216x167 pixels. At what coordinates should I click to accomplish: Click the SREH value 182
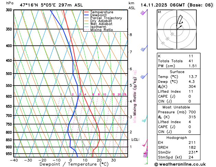pyautogui.click(x=192, y=147)
